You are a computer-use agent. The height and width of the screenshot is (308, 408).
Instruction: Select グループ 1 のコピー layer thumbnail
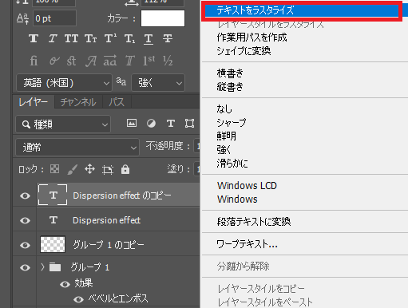tap(53, 244)
